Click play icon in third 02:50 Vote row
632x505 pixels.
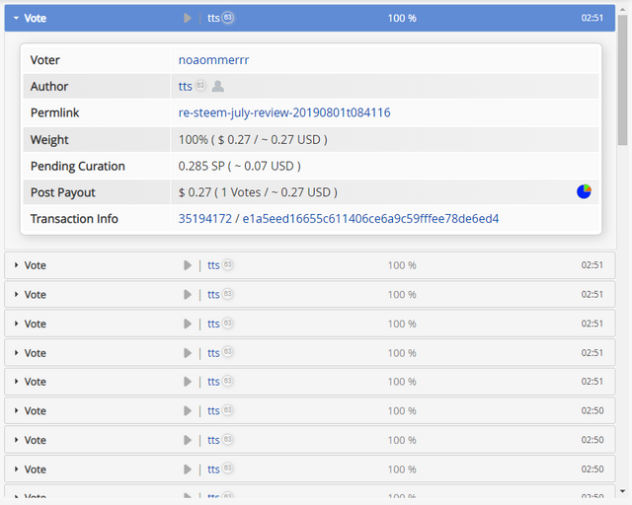click(x=188, y=469)
